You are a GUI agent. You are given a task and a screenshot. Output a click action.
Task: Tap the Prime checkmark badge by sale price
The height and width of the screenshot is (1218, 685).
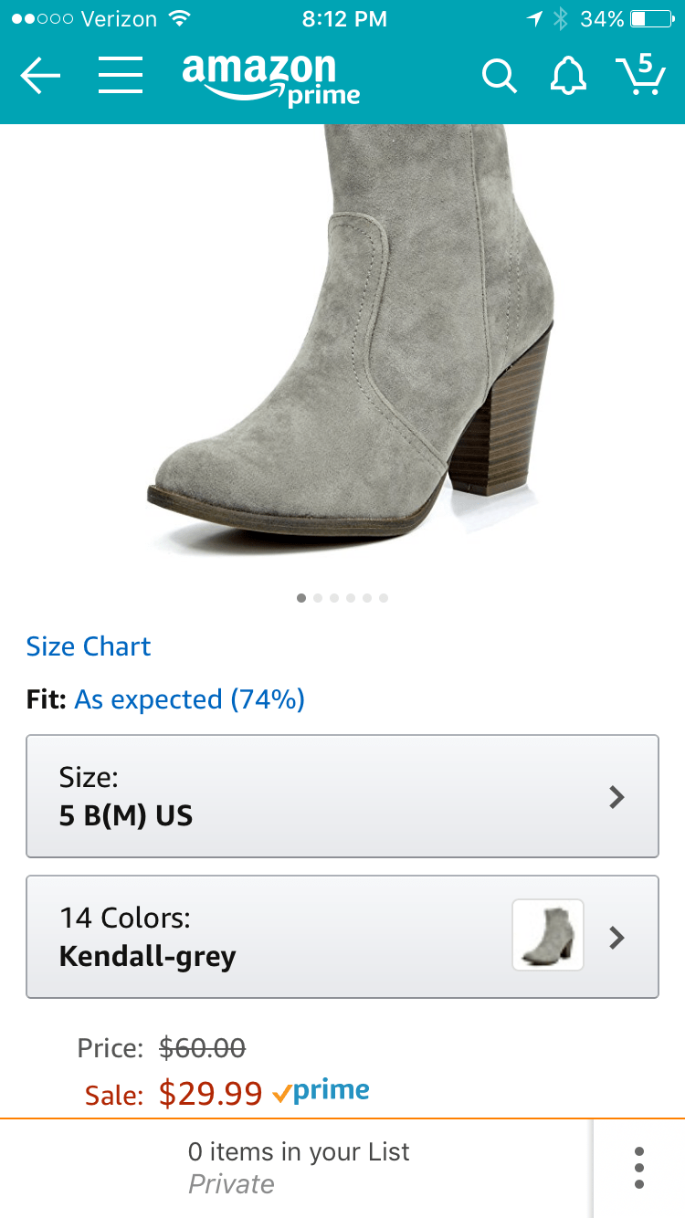click(321, 1091)
